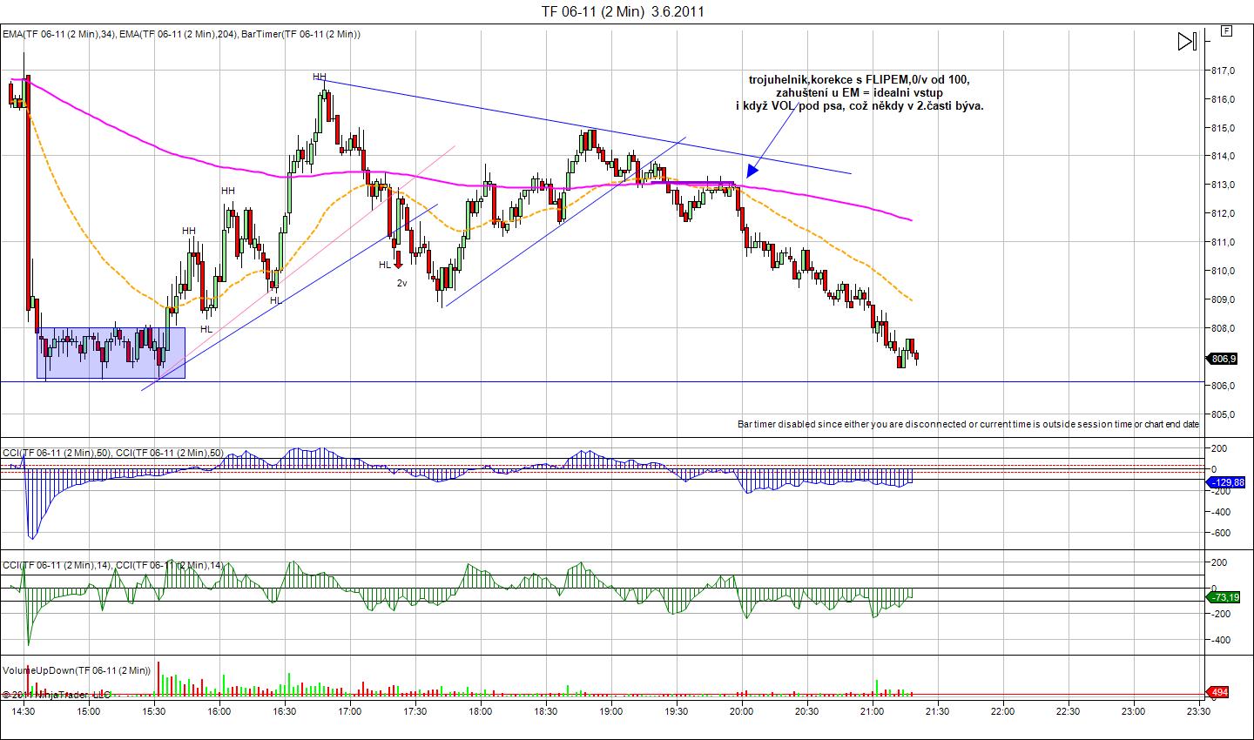Click the CCI 14 indicator panel label

[x=112, y=565]
